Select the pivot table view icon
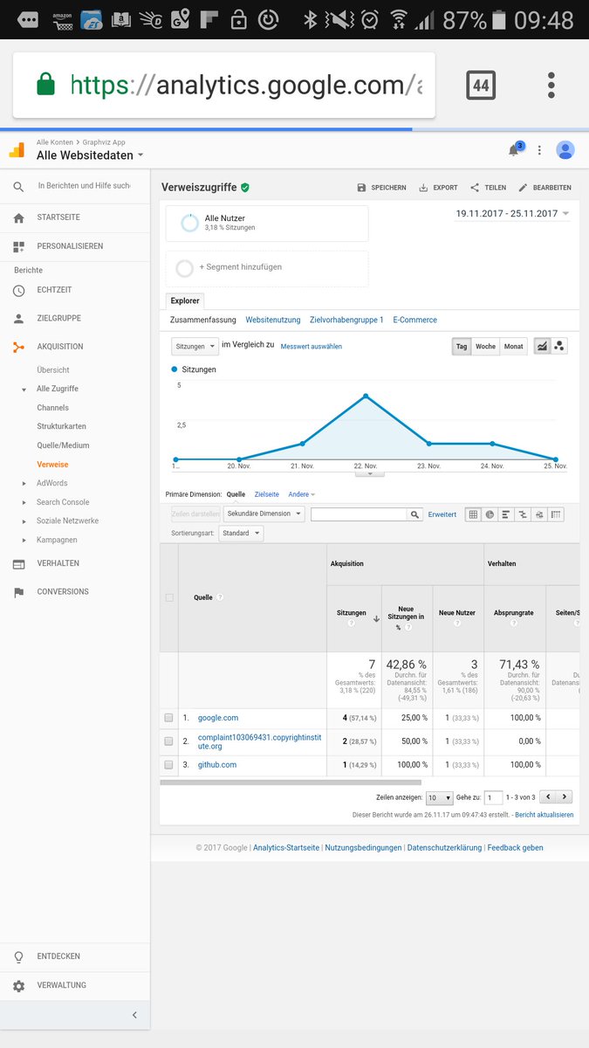 click(556, 515)
